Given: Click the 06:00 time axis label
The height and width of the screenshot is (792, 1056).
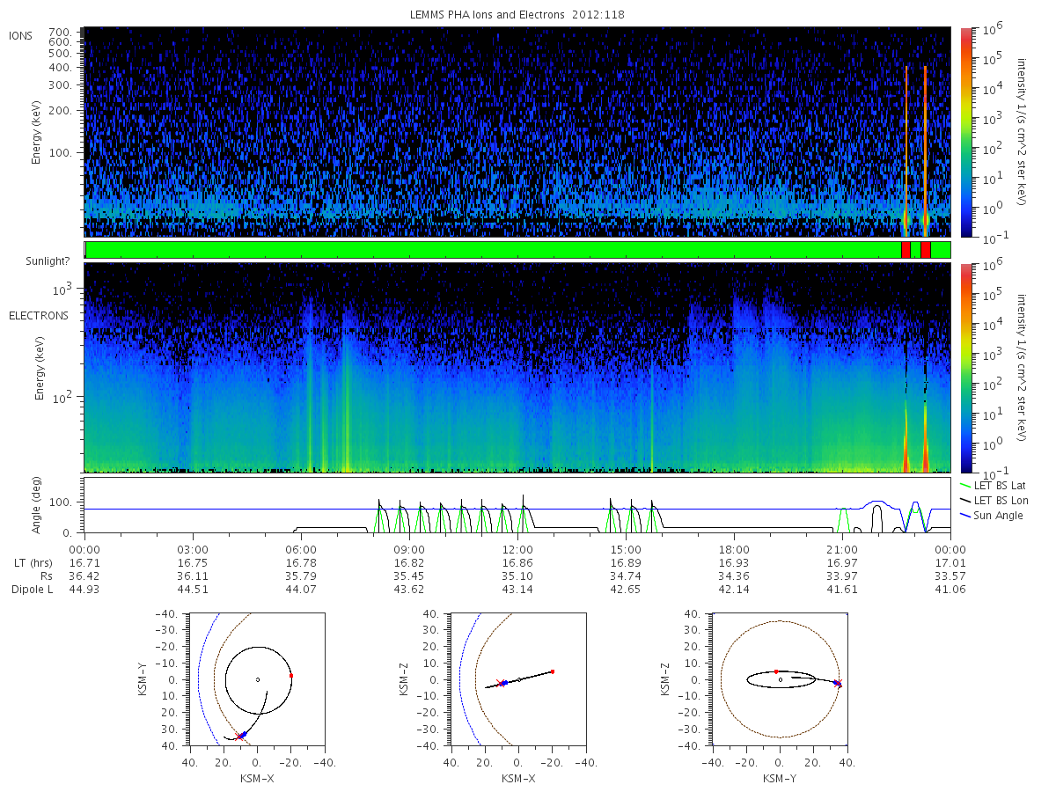Looking at the screenshot, I should 301,547.
